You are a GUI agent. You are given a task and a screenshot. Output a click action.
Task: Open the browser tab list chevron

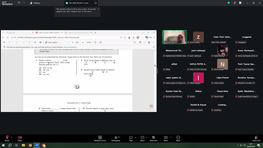click(x=3, y=33)
